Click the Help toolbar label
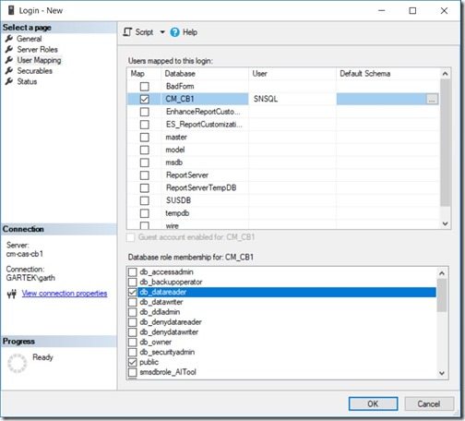465x421 pixels. (x=190, y=32)
